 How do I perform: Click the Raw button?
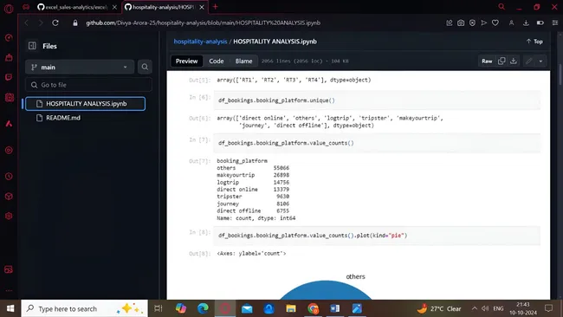(487, 61)
